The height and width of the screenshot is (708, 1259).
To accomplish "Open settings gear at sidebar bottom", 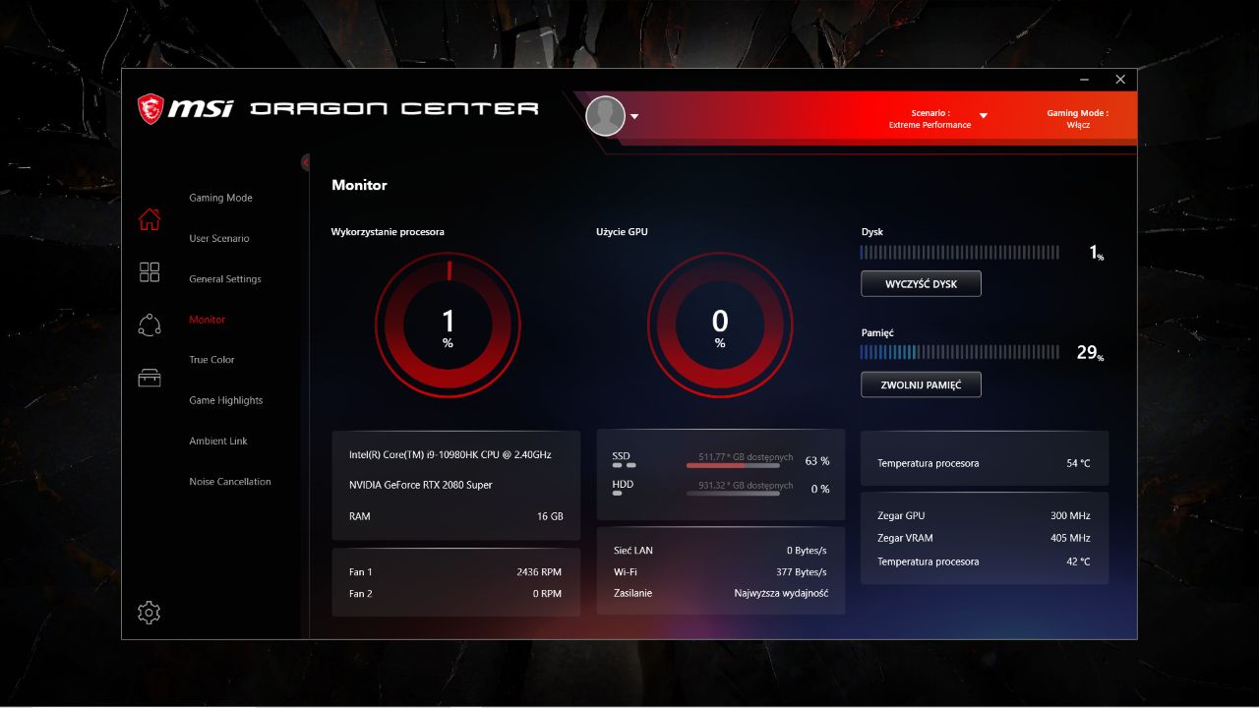I will click(x=149, y=613).
